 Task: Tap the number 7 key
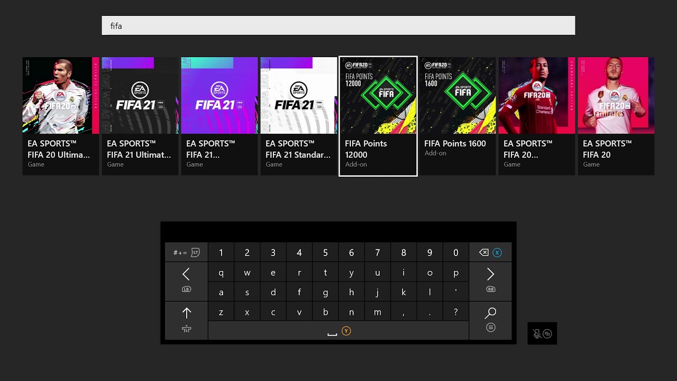[x=378, y=252]
